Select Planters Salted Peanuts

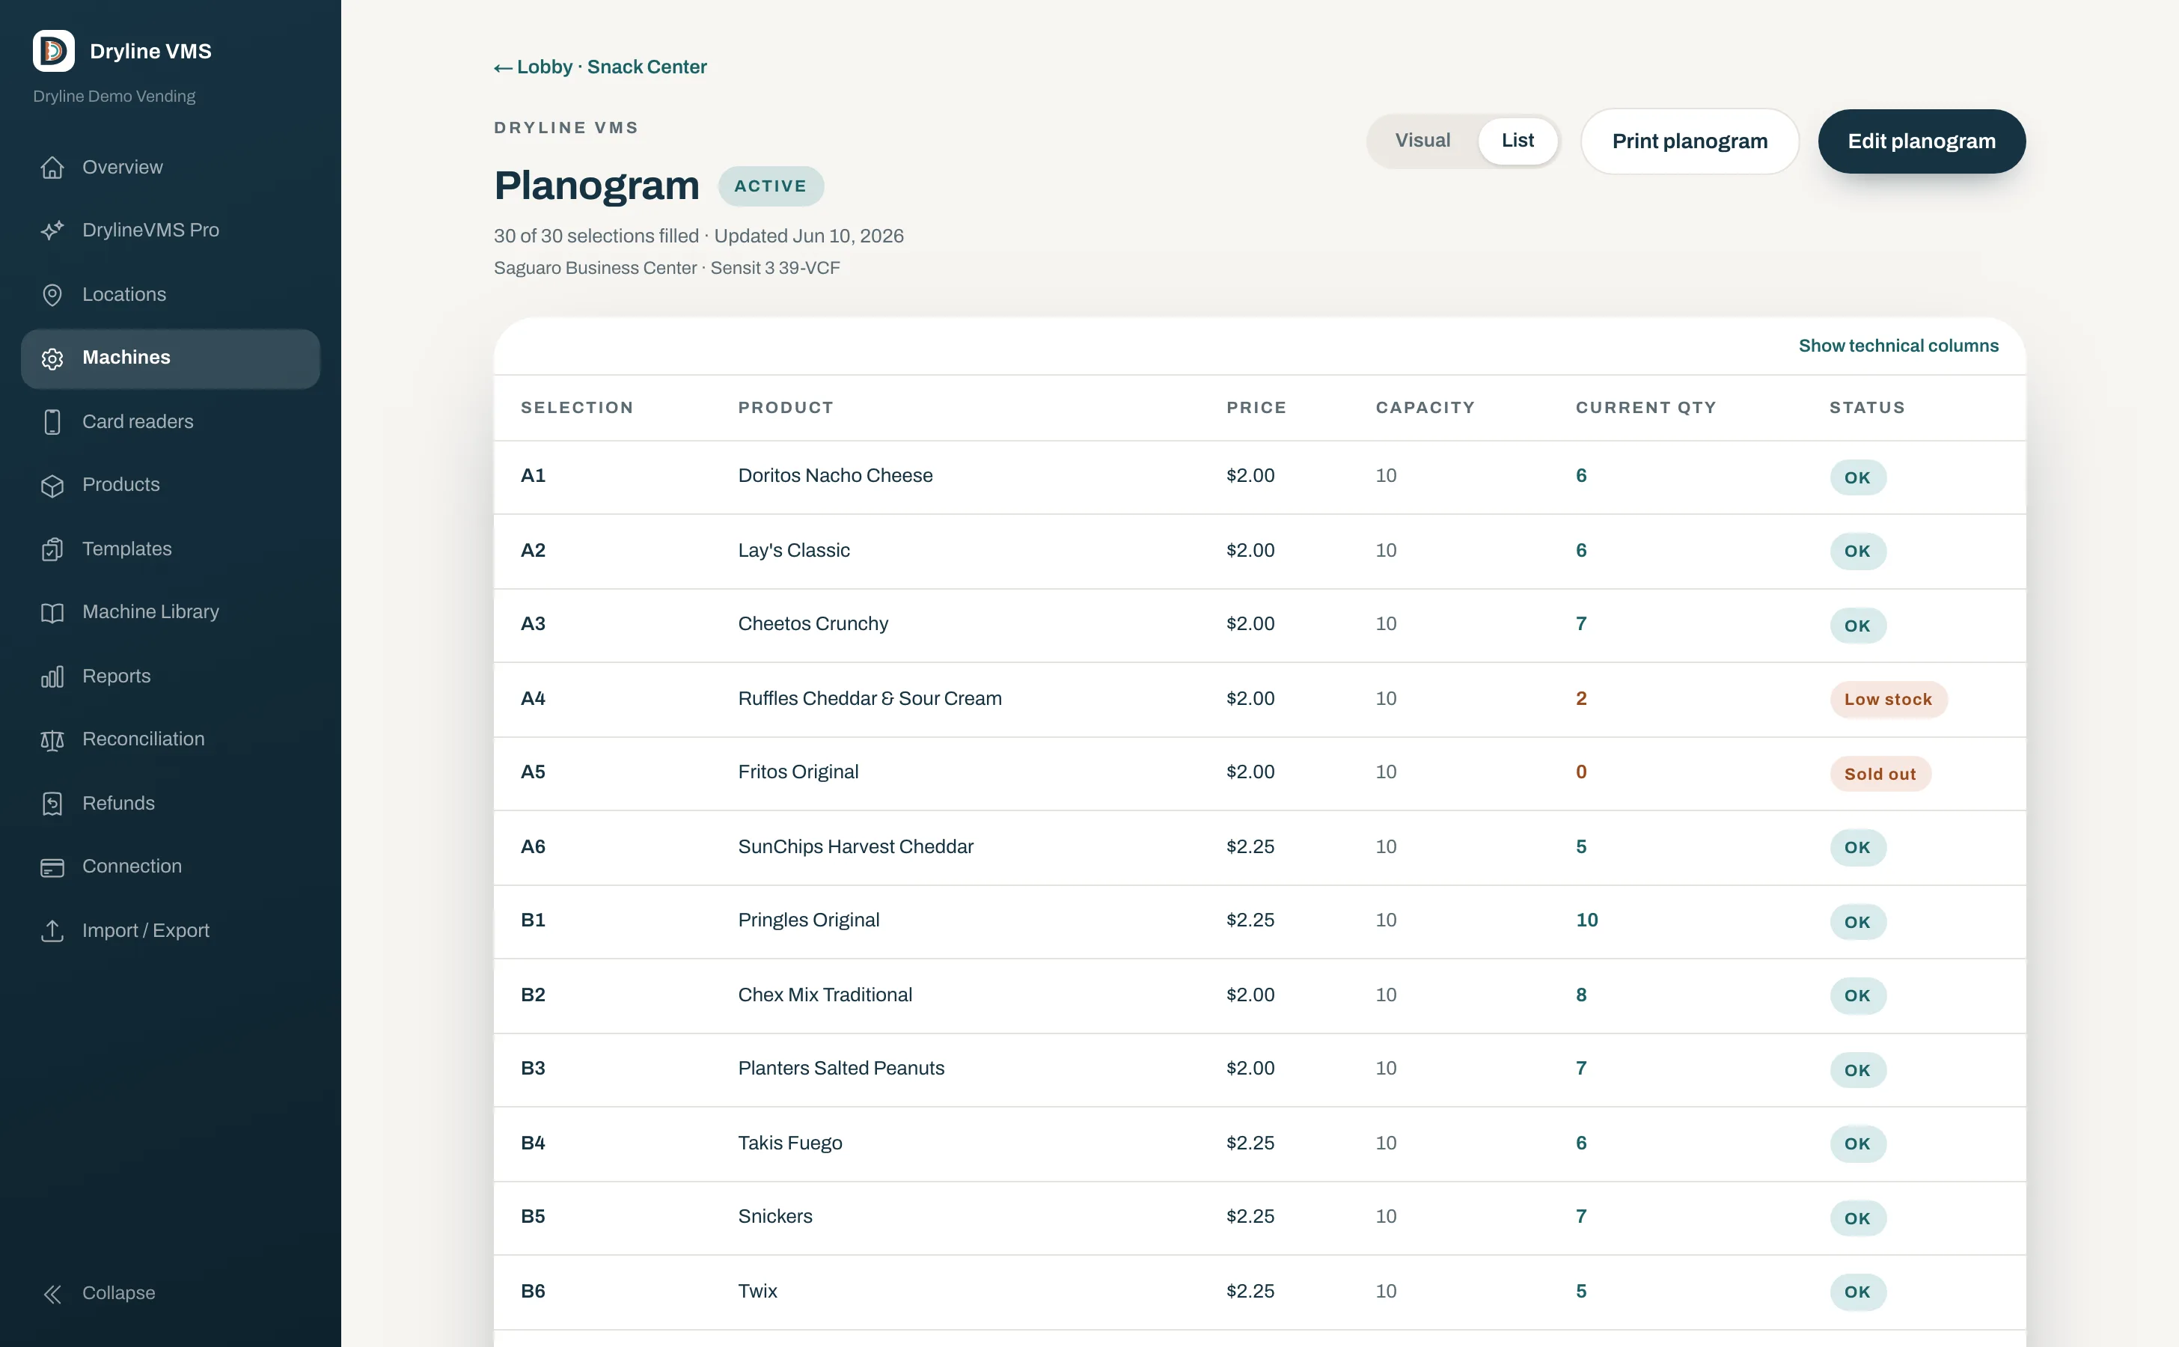[x=841, y=1068]
